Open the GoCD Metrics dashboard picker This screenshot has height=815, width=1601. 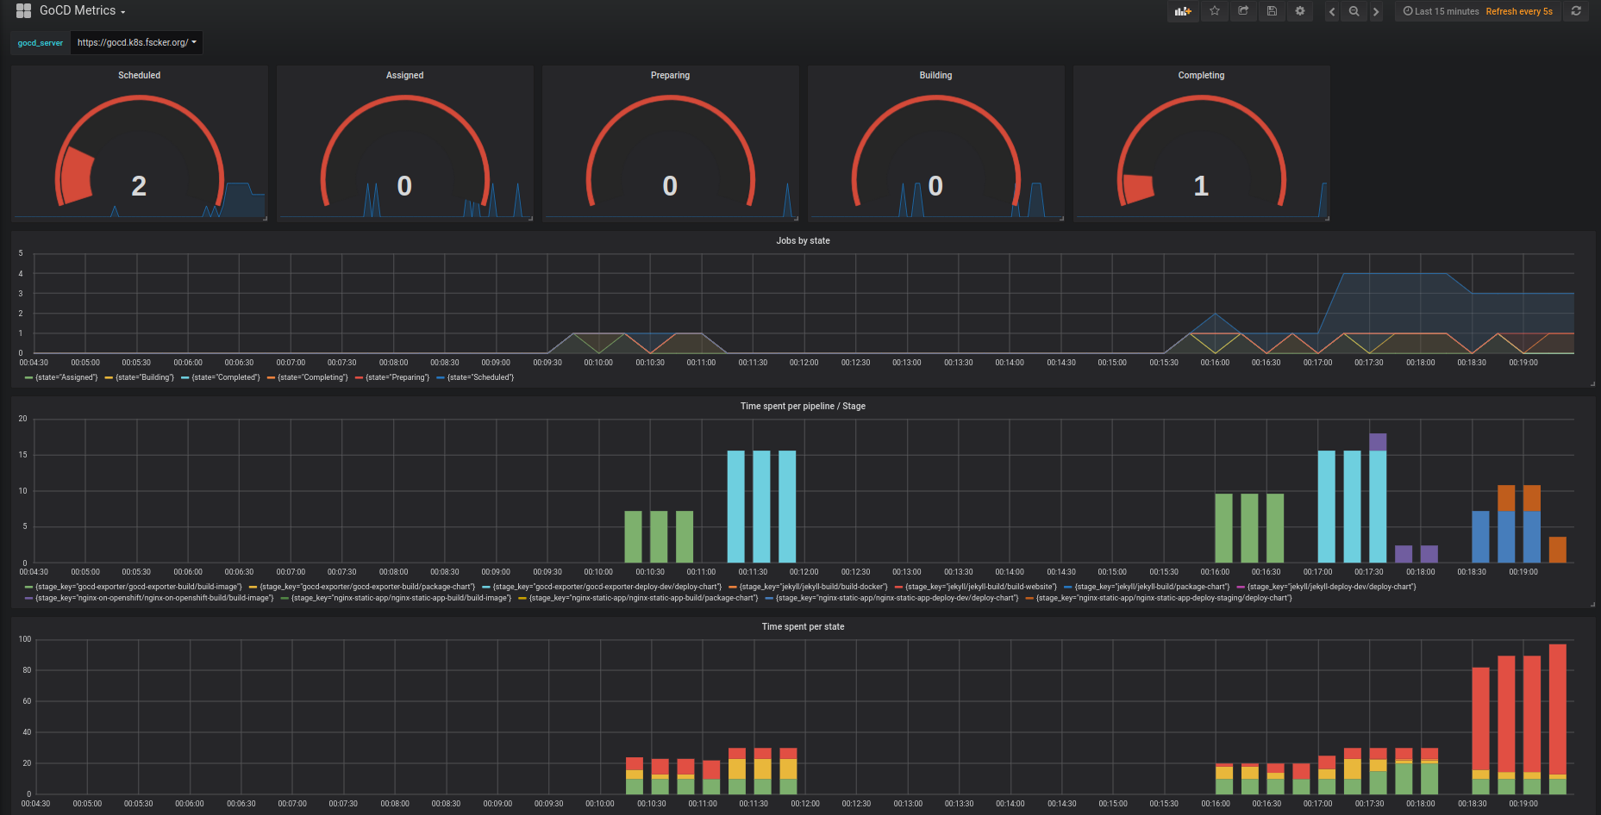coord(83,10)
